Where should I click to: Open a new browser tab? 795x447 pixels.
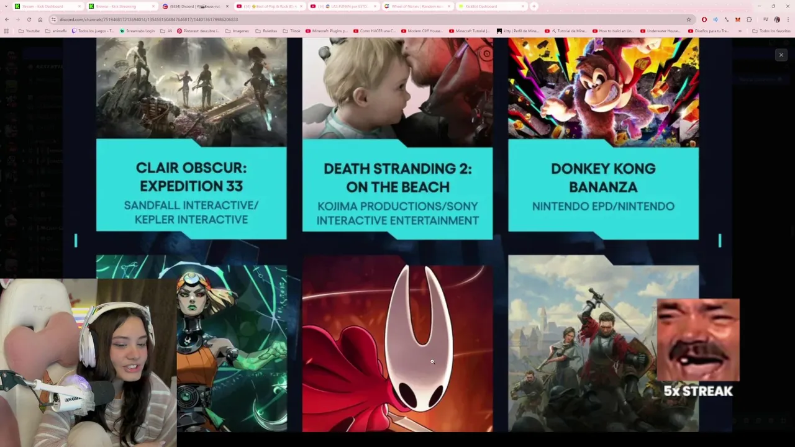pos(534,6)
